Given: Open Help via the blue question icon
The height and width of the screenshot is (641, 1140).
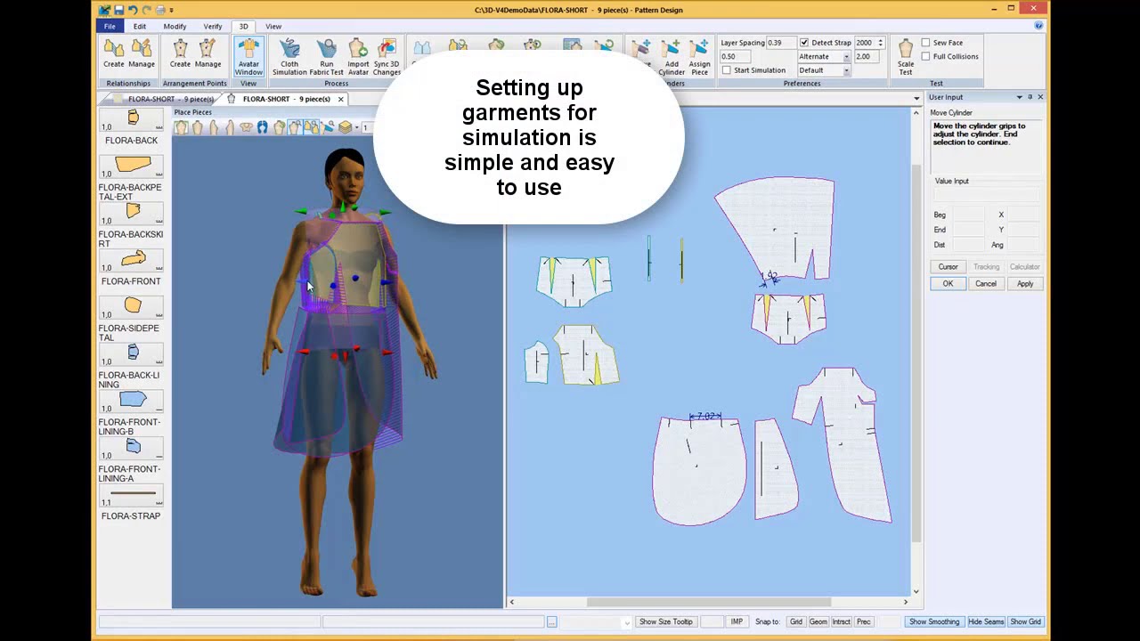Looking at the screenshot, I should pyautogui.click(x=1038, y=26).
